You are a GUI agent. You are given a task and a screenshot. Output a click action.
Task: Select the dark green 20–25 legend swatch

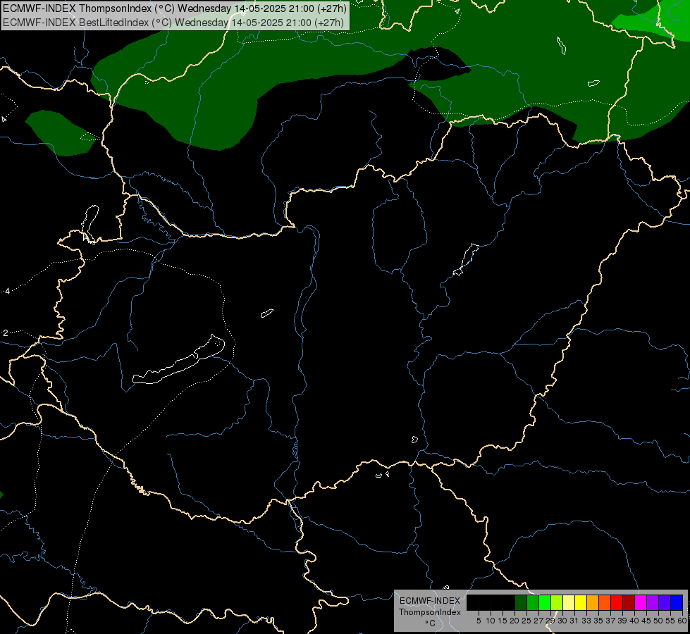coord(521,602)
